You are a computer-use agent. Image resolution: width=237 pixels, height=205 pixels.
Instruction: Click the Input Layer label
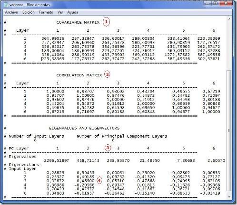tap(22, 168)
